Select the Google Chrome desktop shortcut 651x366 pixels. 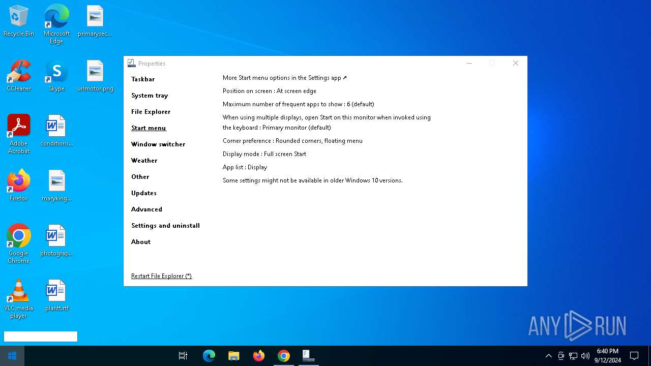click(x=19, y=244)
